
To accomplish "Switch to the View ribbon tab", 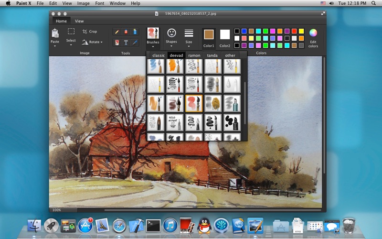I will [79, 21].
